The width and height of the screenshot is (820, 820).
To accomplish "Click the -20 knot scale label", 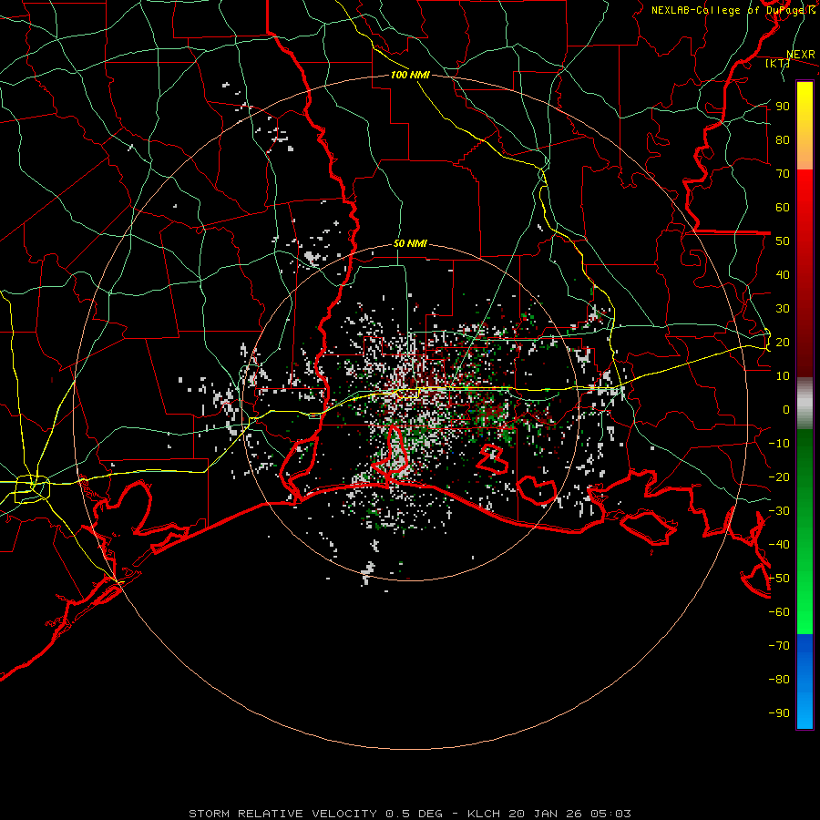I will (x=779, y=477).
